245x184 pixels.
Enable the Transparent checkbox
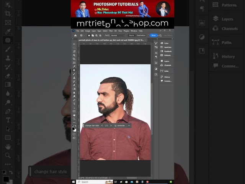(149, 36)
